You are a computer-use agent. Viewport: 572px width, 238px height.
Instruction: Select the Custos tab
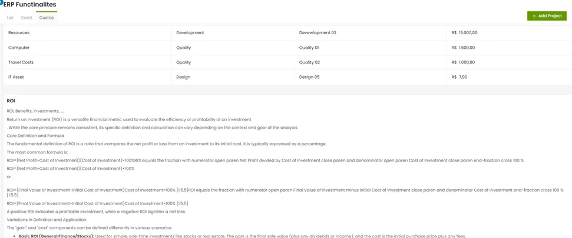(x=47, y=18)
